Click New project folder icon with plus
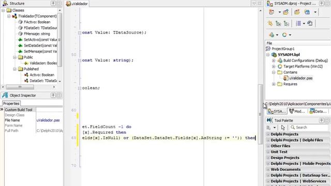The width and height of the screenshot is (331, 186). 286,12
